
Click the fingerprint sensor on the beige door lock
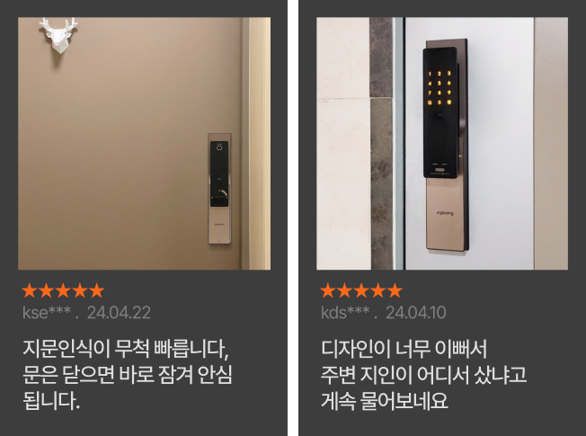(x=219, y=147)
